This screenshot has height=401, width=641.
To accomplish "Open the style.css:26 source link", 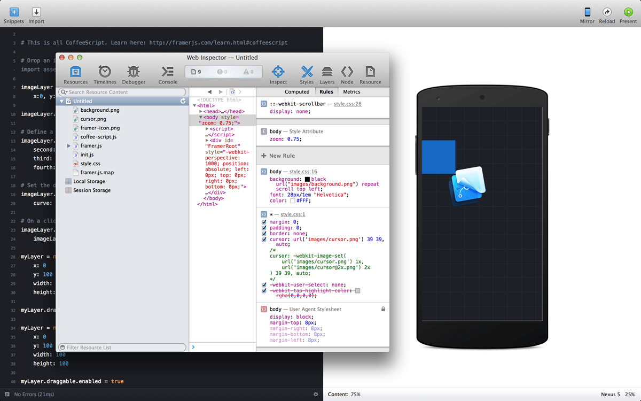I will pos(348,104).
